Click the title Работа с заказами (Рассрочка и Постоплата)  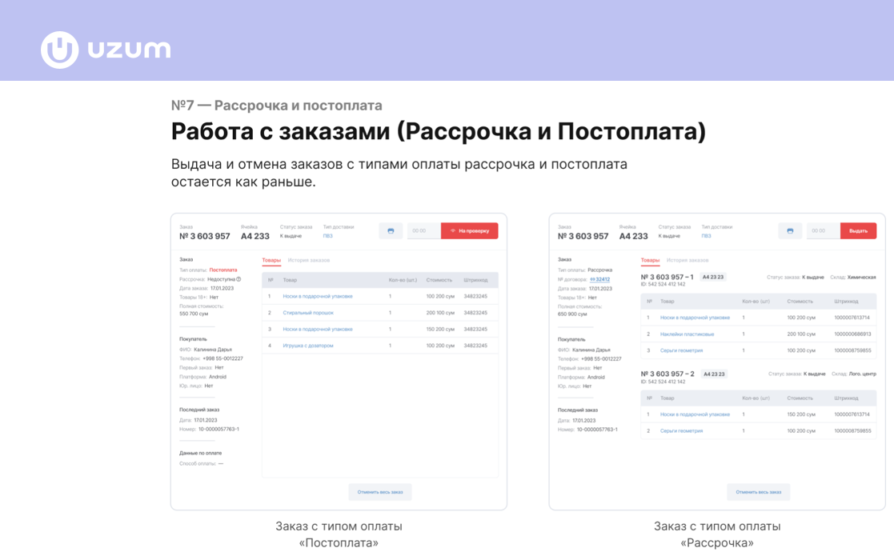(x=439, y=131)
